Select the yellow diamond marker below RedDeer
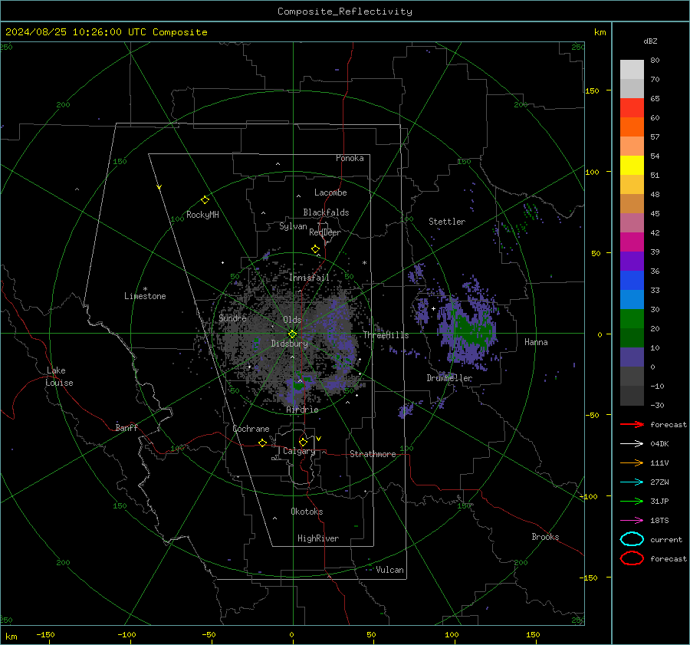The width and height of the screenshot is (690, 645). pyautogui.click(x=315, y=249)
